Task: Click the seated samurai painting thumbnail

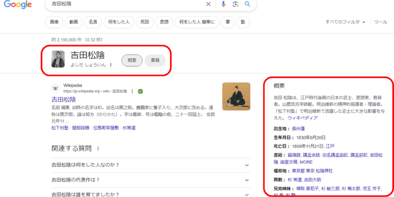Action: click(236, 97)
